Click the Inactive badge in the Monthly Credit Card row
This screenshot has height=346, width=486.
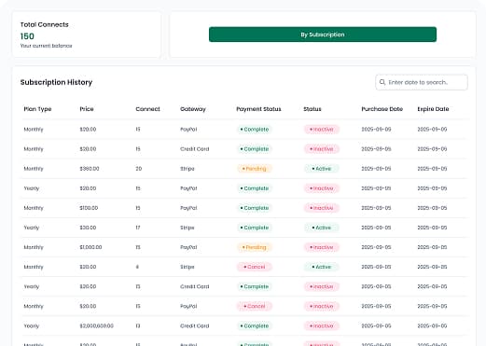click(x=322, y=149)
